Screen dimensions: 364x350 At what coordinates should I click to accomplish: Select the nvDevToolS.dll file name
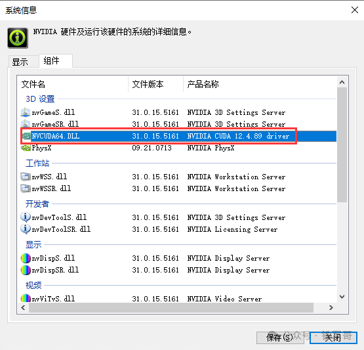click(x=59, y=217)
